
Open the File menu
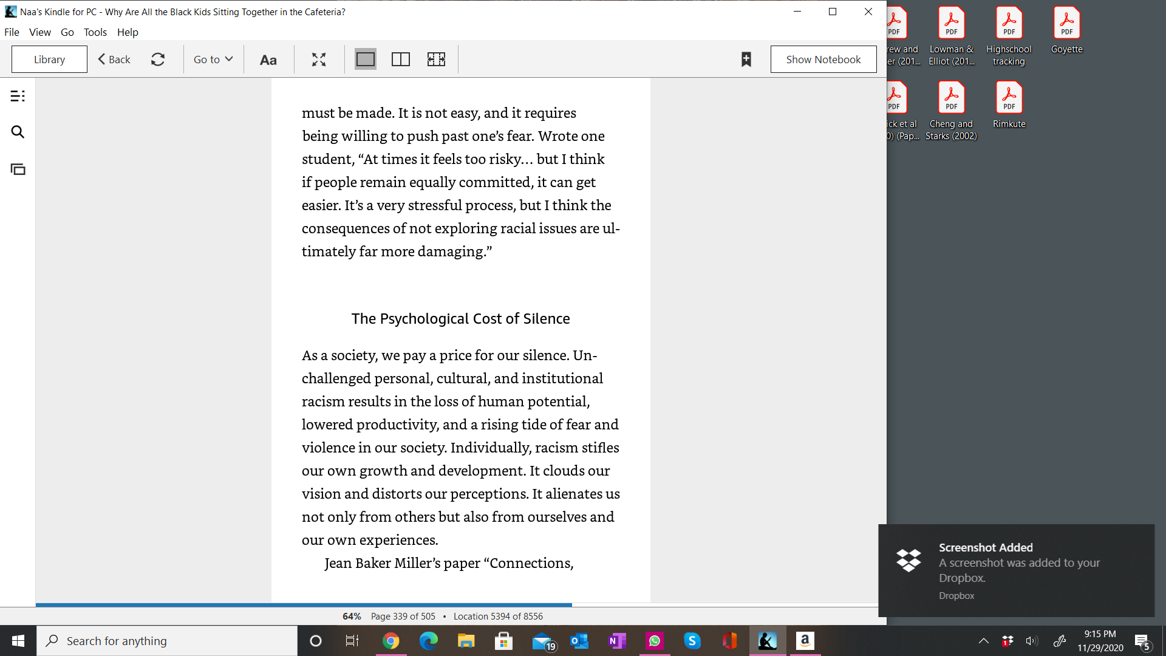(x=12, y=32)
